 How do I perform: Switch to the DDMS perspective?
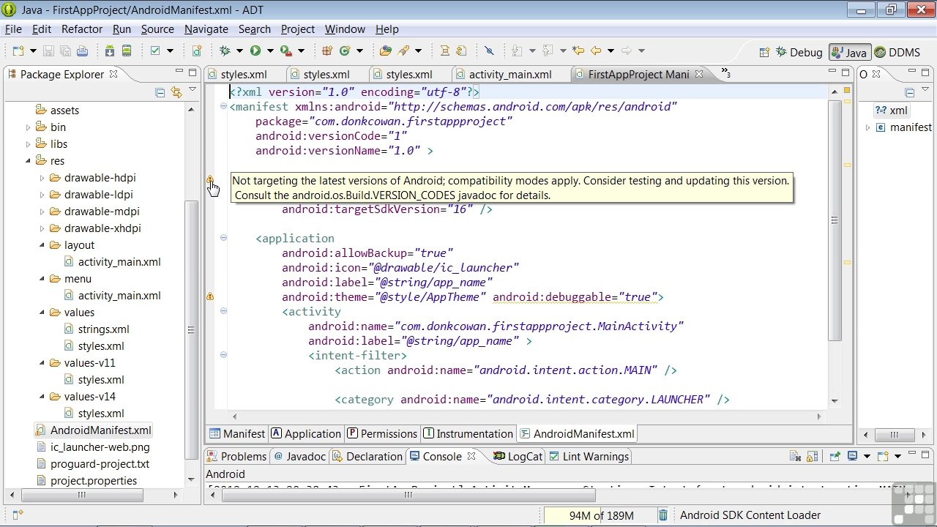[x=897, y=53]
